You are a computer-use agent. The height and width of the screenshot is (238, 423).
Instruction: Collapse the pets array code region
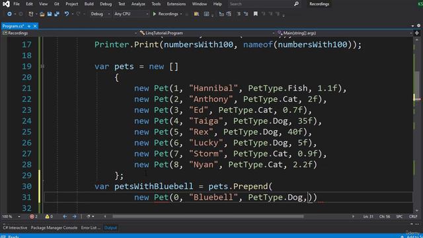pos(42,66)
